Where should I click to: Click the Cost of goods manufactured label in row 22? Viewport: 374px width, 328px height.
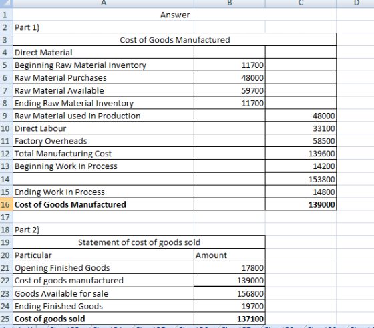tap(104, 281)
